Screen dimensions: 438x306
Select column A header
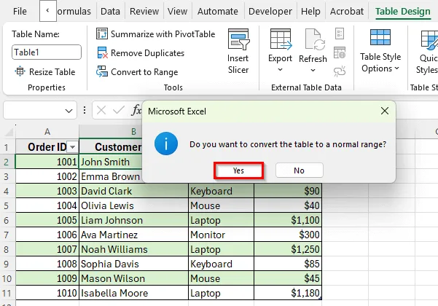(x=47, y=131)
